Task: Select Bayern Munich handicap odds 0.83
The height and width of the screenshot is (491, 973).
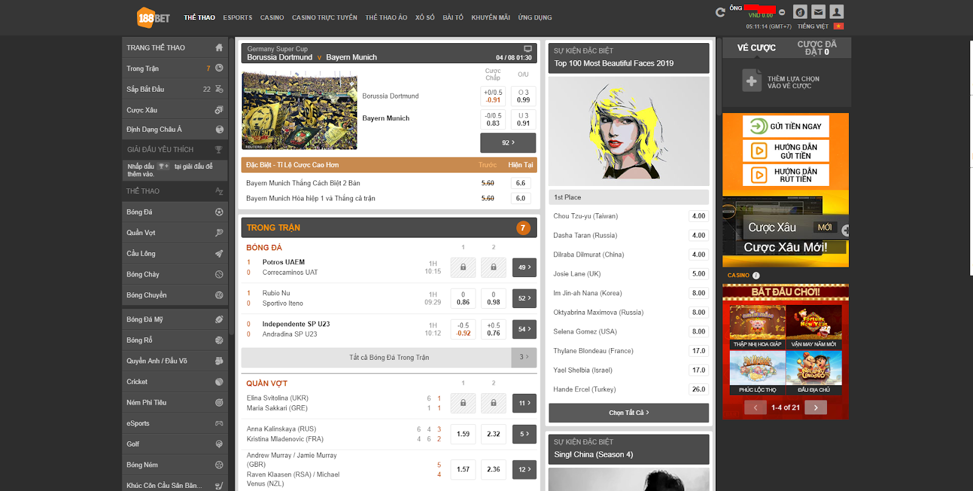Action: [x=493, y=119]
